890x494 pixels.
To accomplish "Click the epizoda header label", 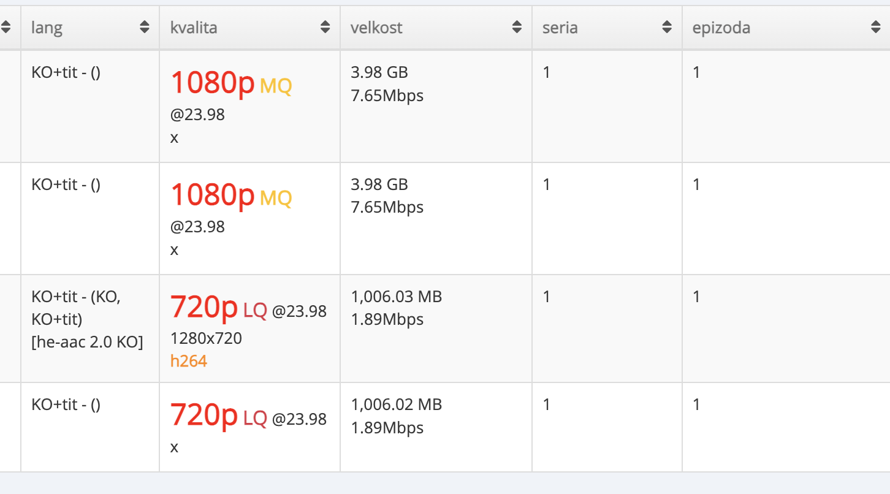I will (721, 28).
